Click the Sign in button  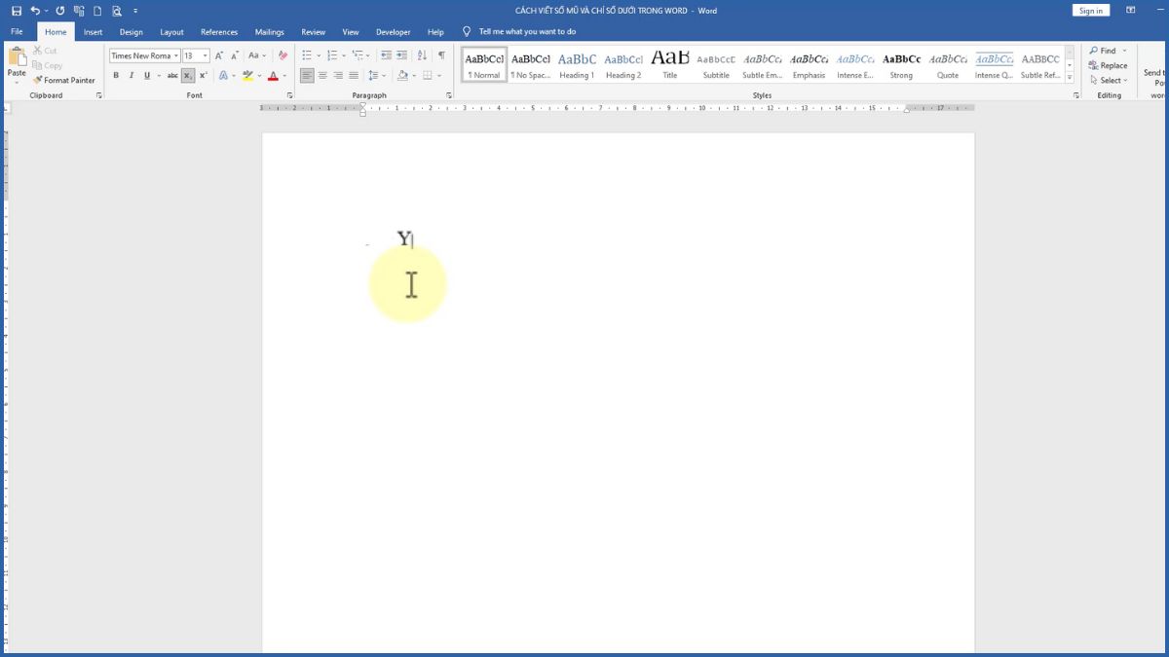(1091, 11)
